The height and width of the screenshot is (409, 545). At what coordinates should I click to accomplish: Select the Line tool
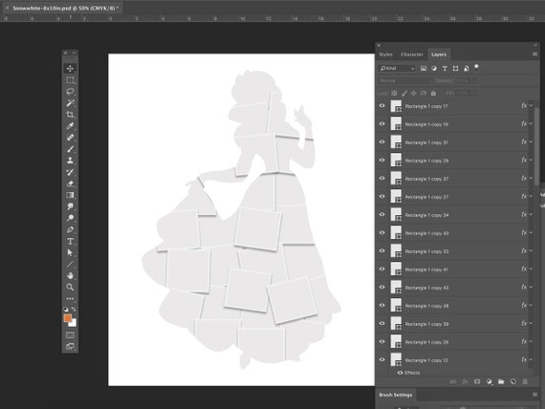70,264
